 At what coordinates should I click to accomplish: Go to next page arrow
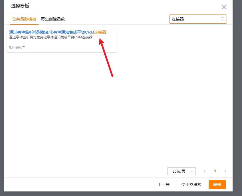[225, 171]
